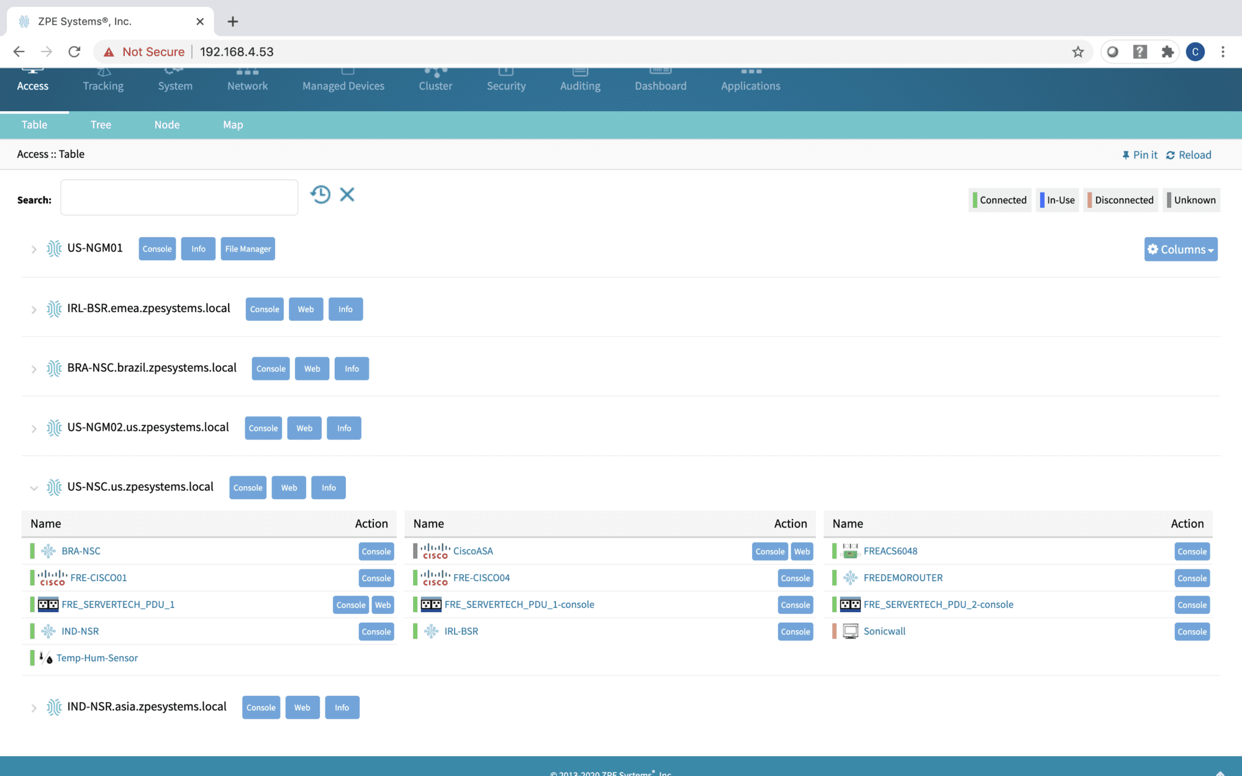Toggle the Connected status filter
1242x776 pixels.
1000,200
